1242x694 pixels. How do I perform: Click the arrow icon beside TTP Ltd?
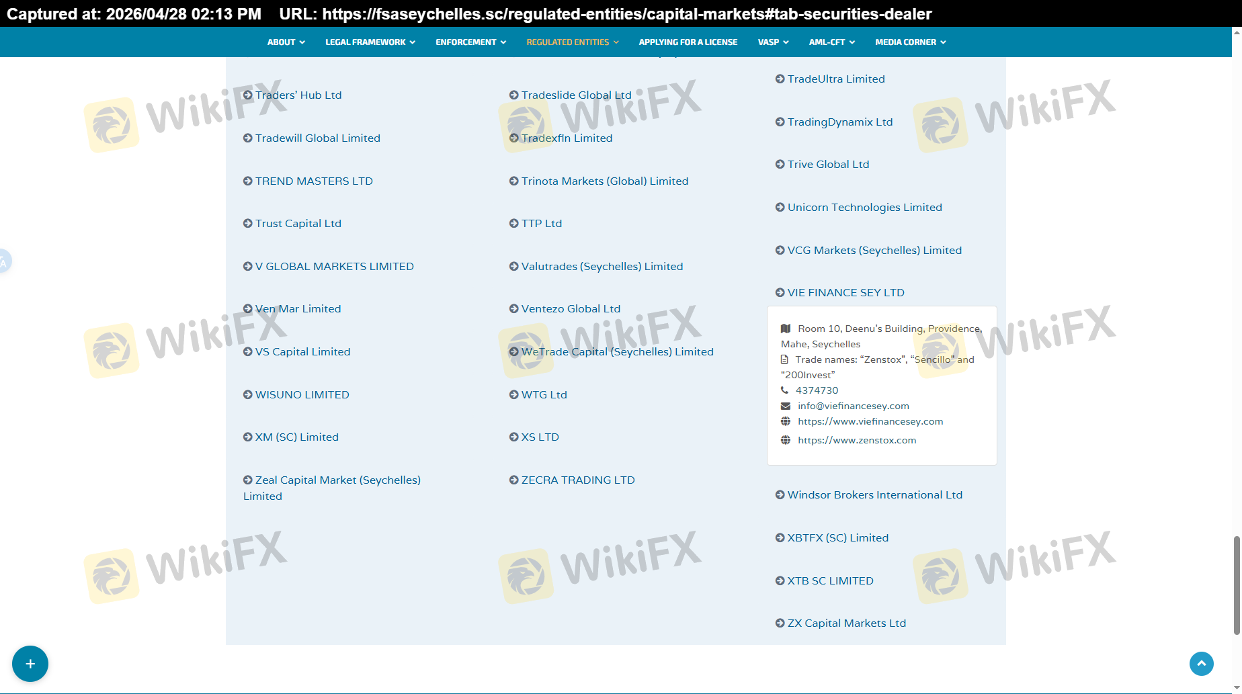click(x=514, y=224)
